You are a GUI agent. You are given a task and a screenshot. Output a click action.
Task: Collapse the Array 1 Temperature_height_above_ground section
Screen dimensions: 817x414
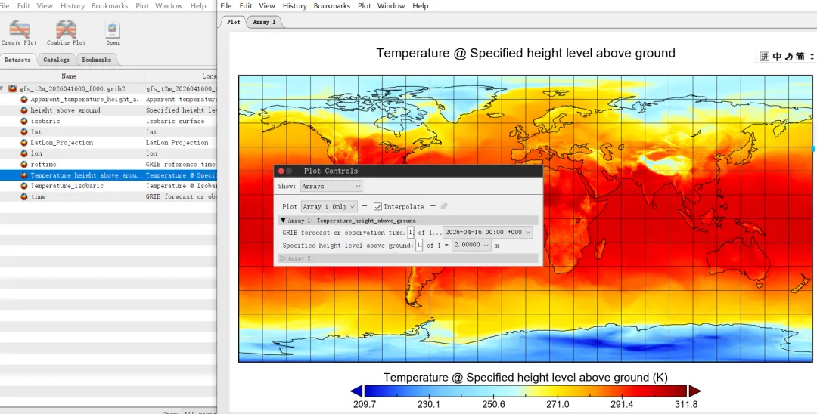(283, 221)
